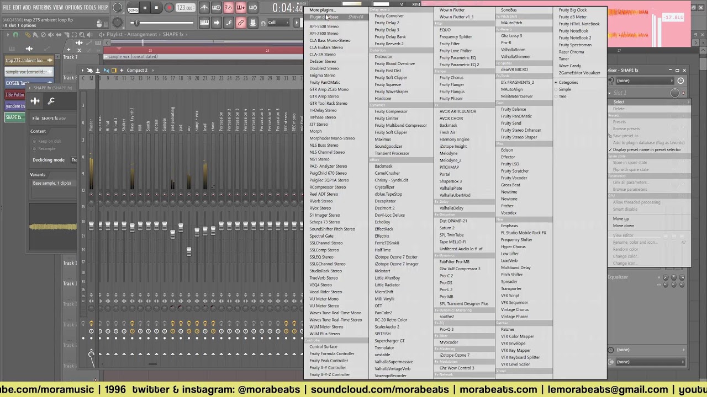This screenshot has height=397, width=707.
Task: Select the Simple view radio option
Action: [564, 89]
